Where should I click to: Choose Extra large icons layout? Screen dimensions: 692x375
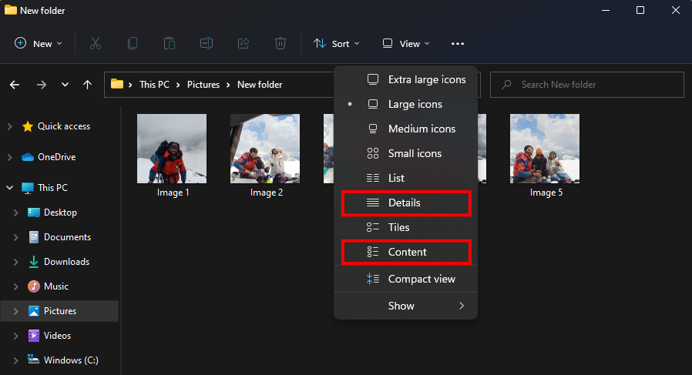(x=426, y=79)
